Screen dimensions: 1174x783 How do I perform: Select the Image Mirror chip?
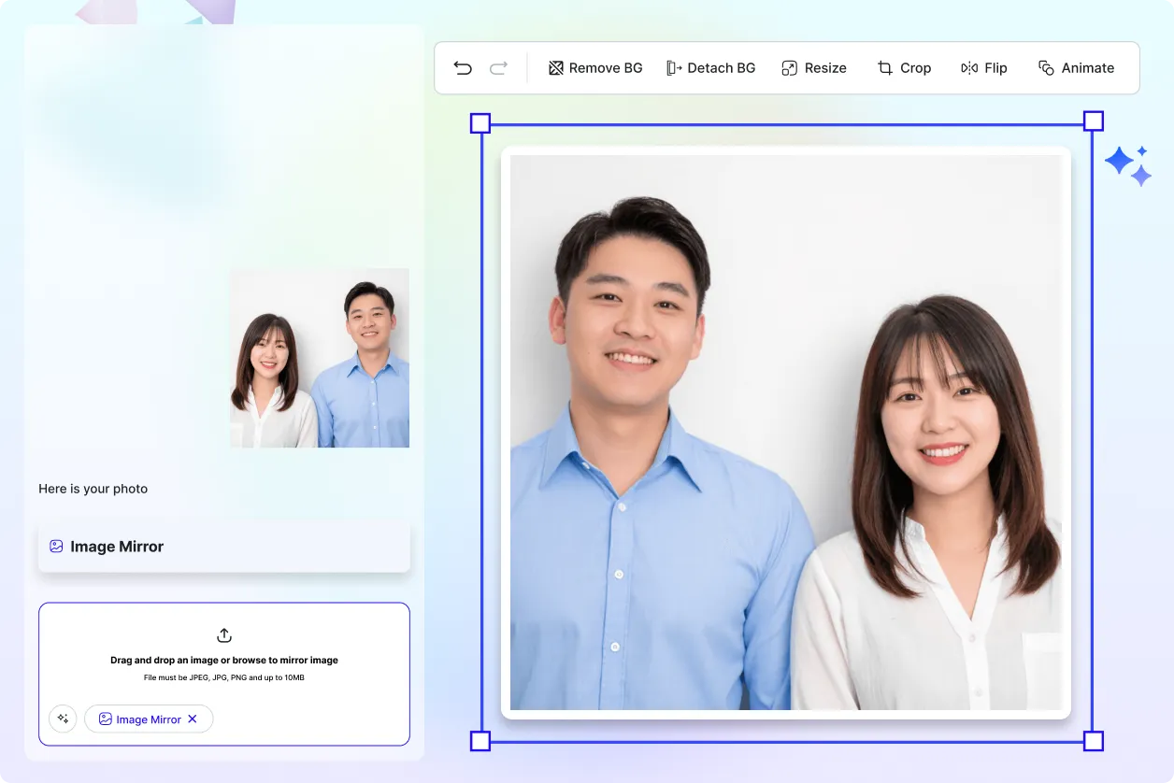[138, 719]
